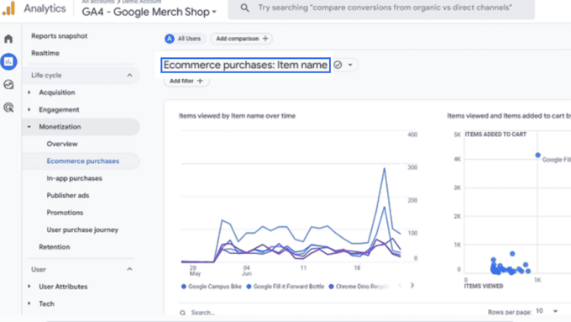Image resolution: width=571 pixels, height=322 pixels.
Task: Expand the User Attributes tree arrow
Action: click(29, 286)
